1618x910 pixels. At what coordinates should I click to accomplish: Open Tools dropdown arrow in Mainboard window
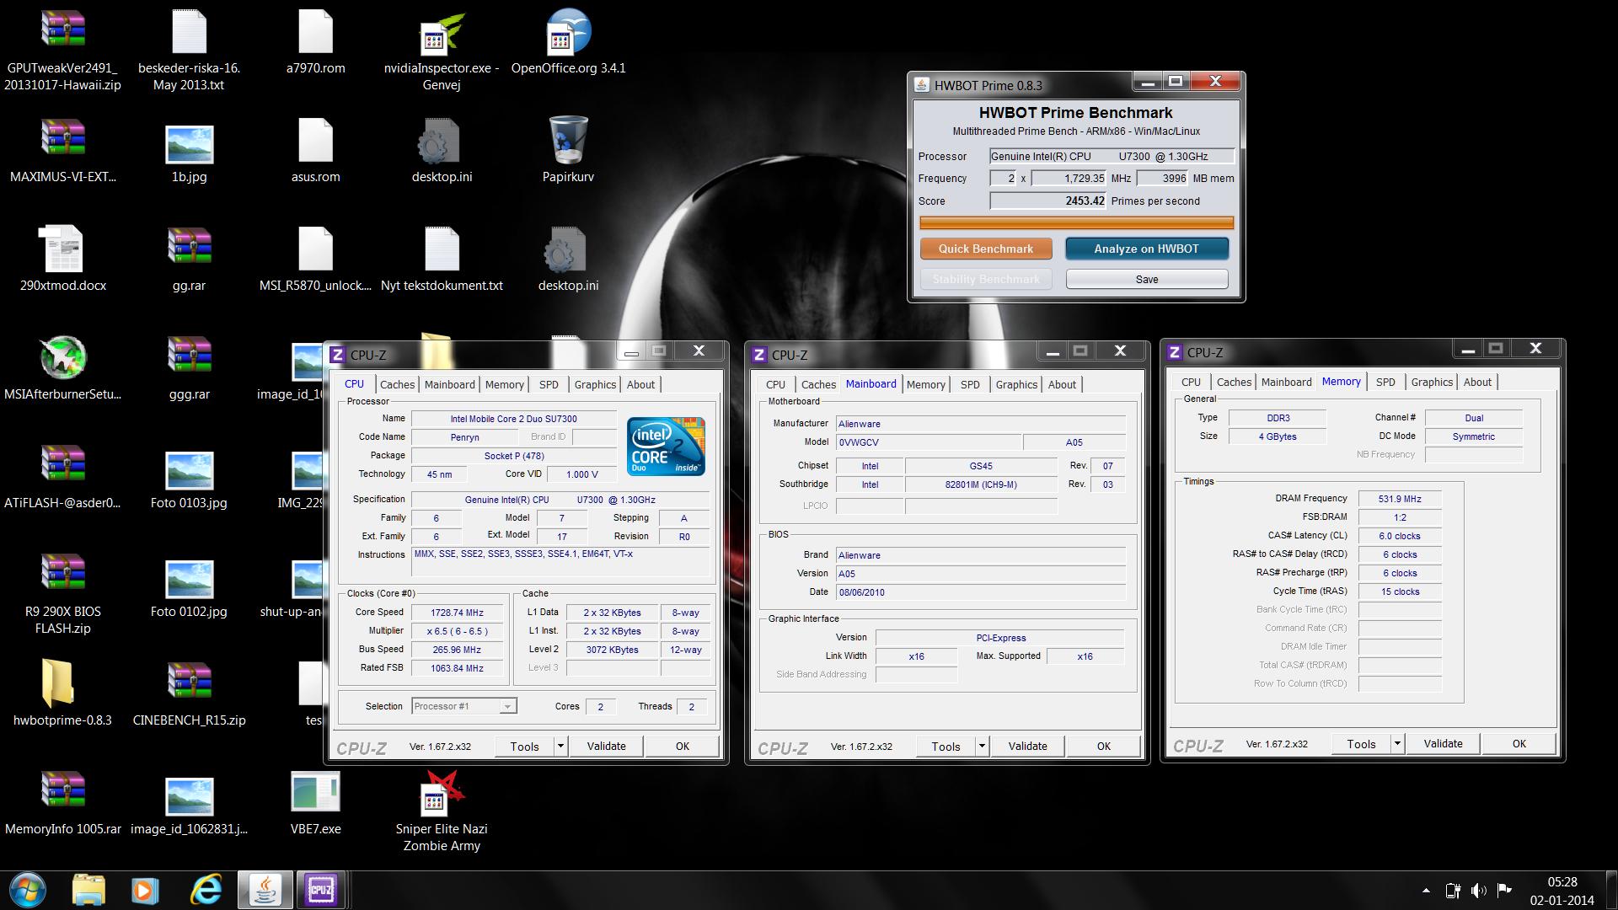click(x=982, y=746)
